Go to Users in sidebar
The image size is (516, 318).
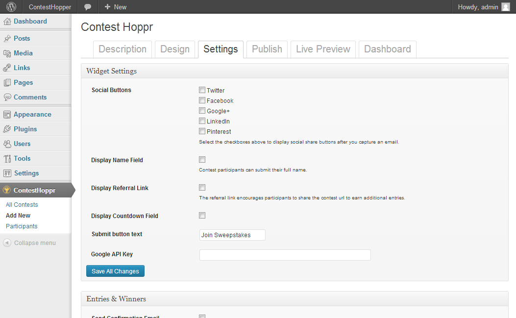(x=36, y=144)
